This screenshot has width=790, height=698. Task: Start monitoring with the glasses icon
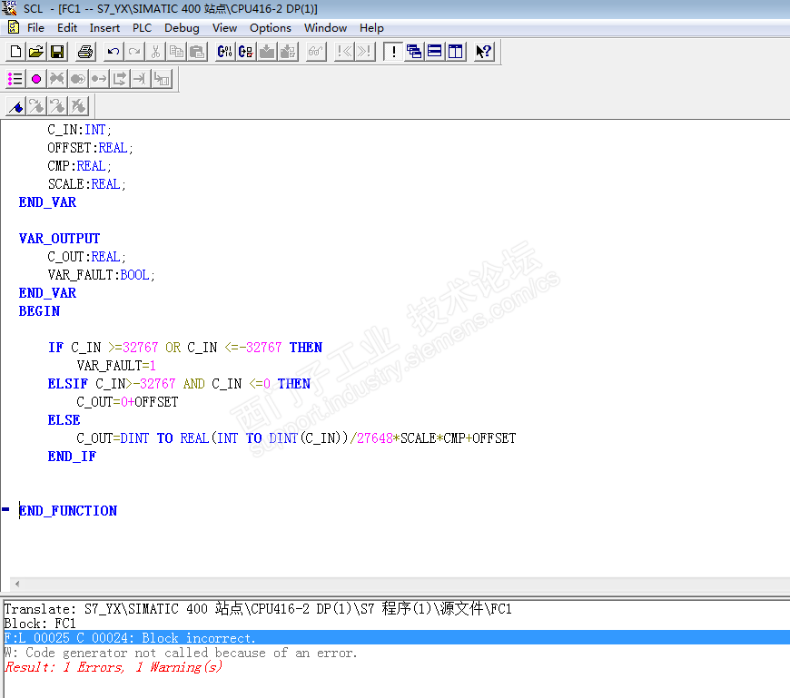click(315, 52)
